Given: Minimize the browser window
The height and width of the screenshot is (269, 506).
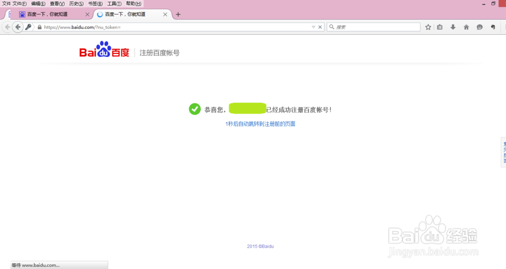Looking at the screenshot, I should point(483,4).
